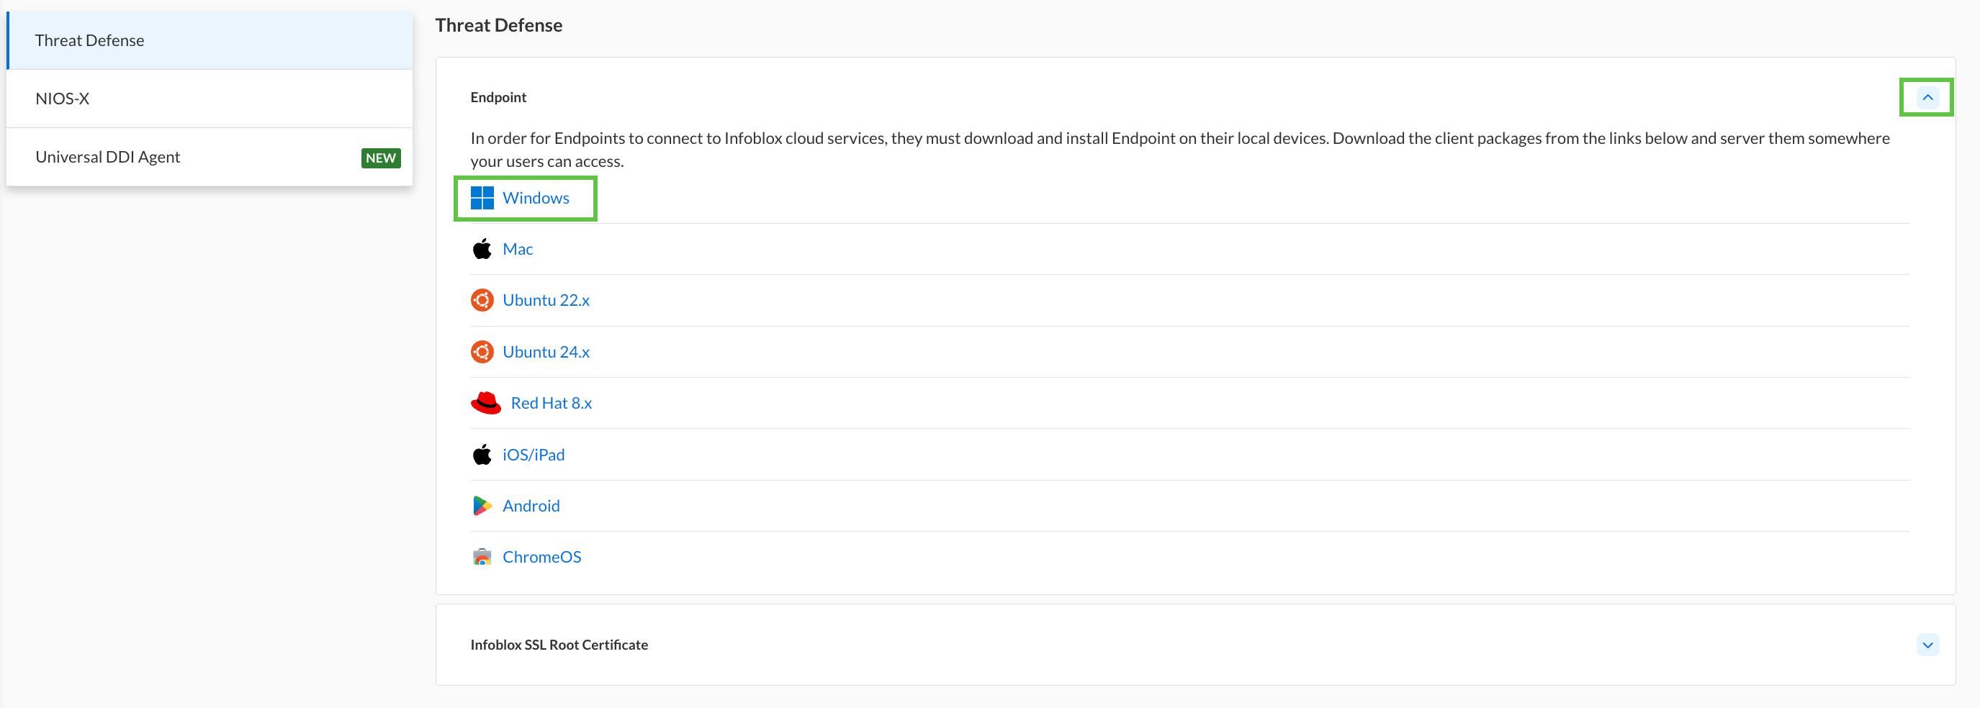Click the Apple logo beside iOS/iPad
Screen dimensions: 1980x708
click(x=482, y=455)
